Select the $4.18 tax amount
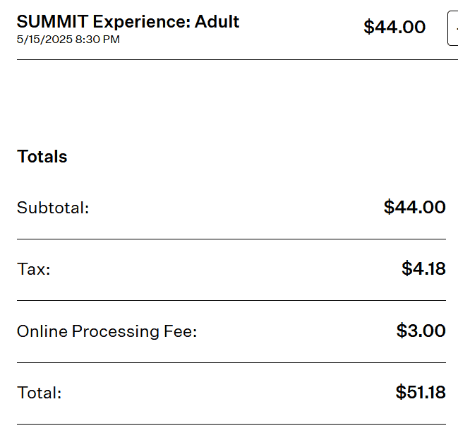This screenshot has height=433, width=458. (423, 268)
